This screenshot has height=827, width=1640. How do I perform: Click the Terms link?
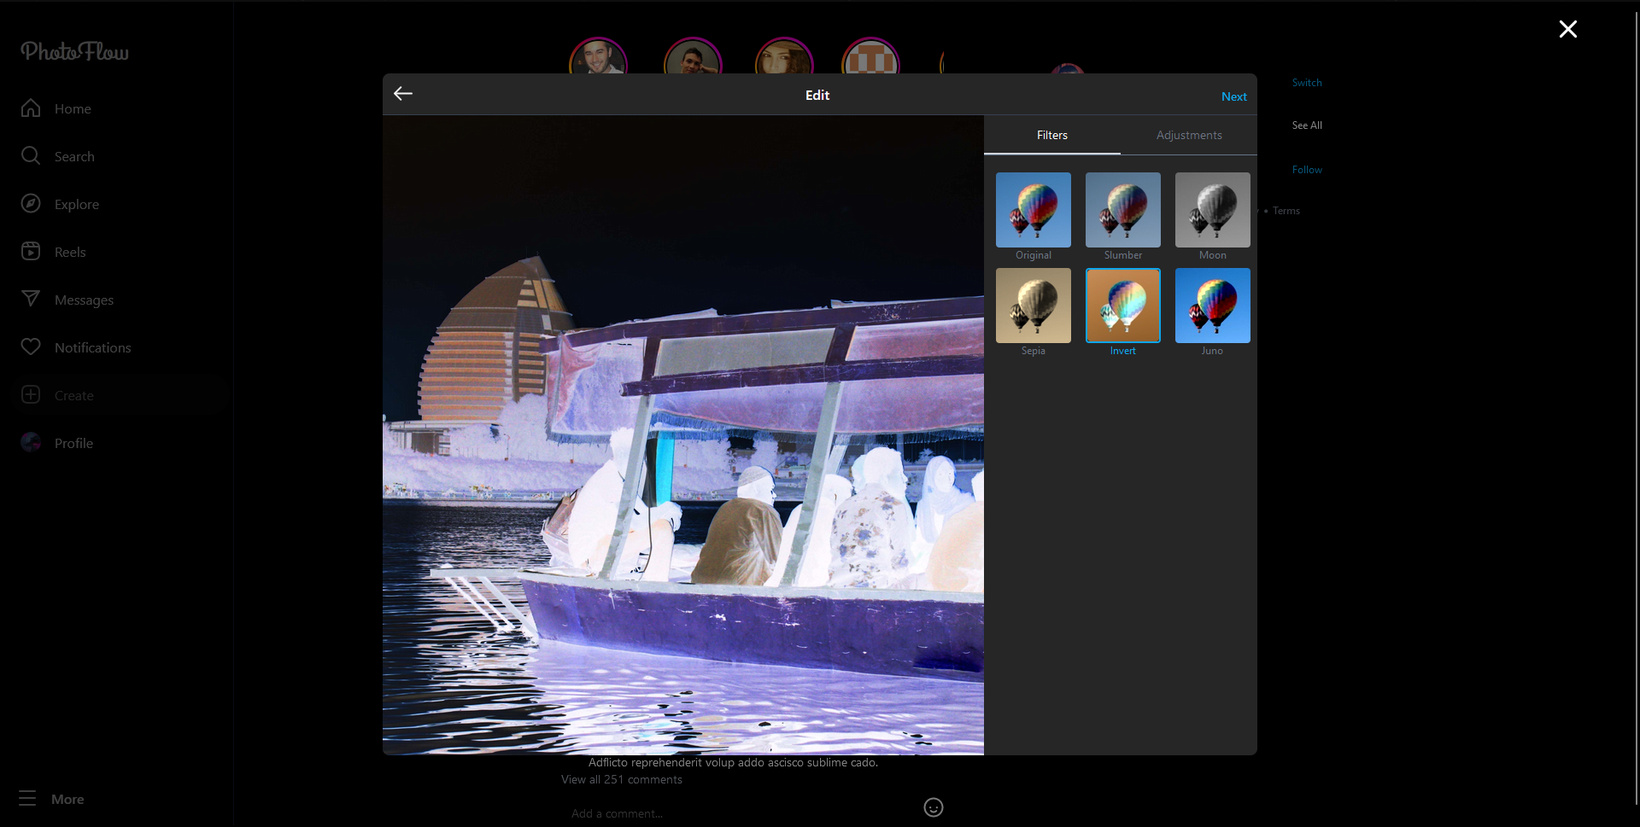pos(1286,211)
